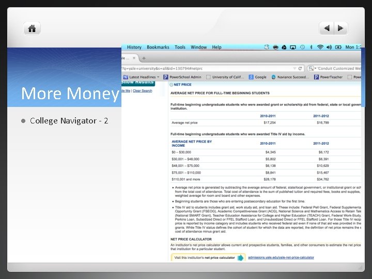
Task: Click the More Money slide title
Action: pyautogui.click(x=70, y=93)
